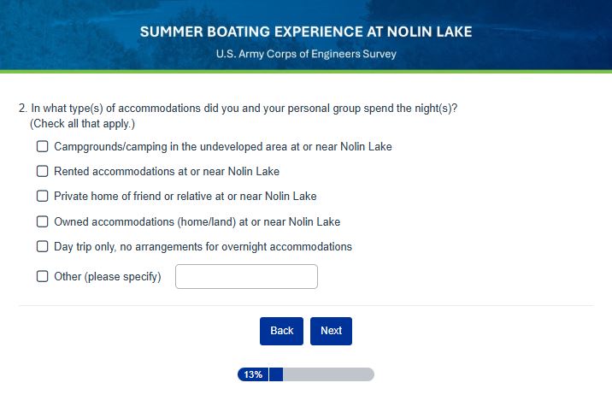This screenshot has height=418, width=612.
Task: Click the Summer Boating Experience header title
Action: click(306, 32)
